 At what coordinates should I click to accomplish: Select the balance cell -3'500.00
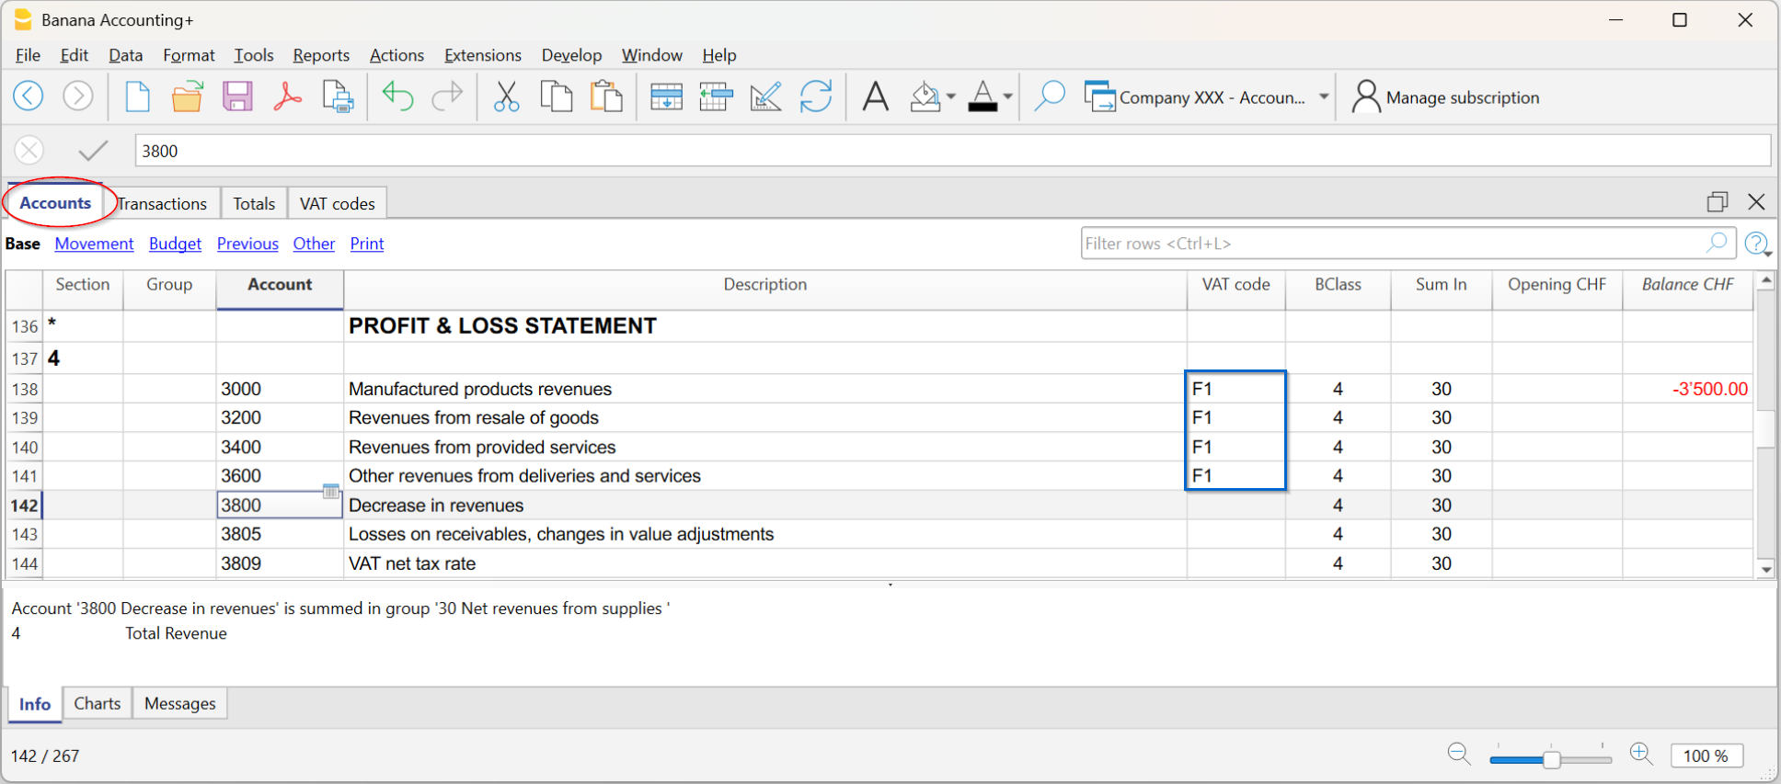click(1687, 389)
